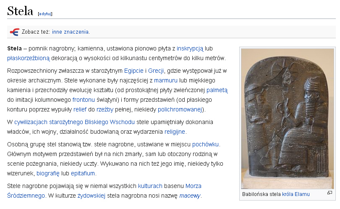The width and height of the screenshot is (340, 209).
Task: Click the 'polichromowanej' link
Action: pyautogui.click(x=180, y=109)
